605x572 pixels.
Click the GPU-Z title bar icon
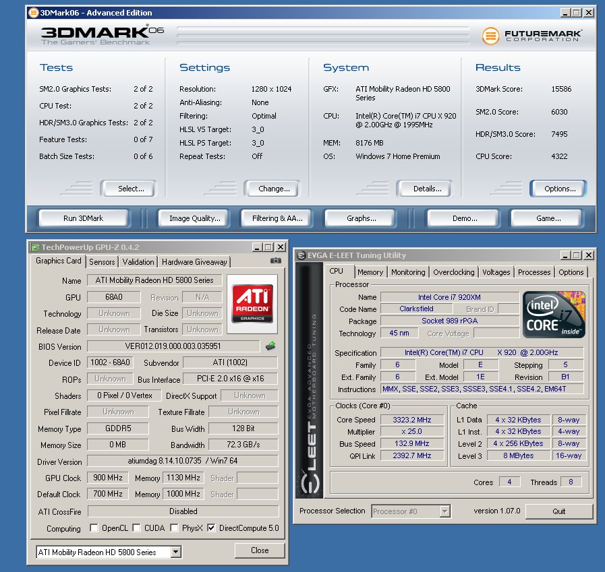[x=35, y=247]
